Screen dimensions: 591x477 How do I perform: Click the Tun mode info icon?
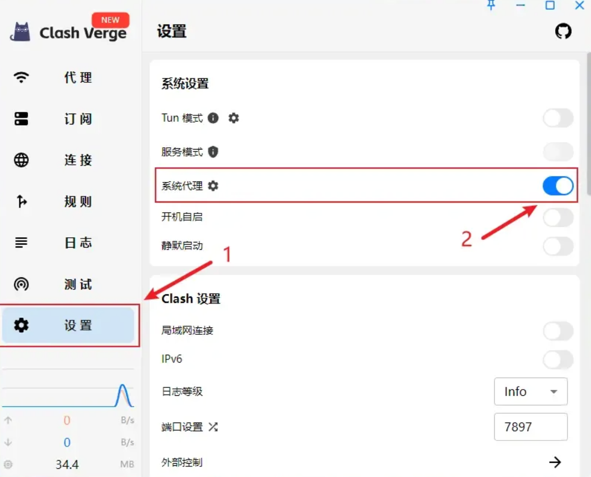[x=213, y=118]
